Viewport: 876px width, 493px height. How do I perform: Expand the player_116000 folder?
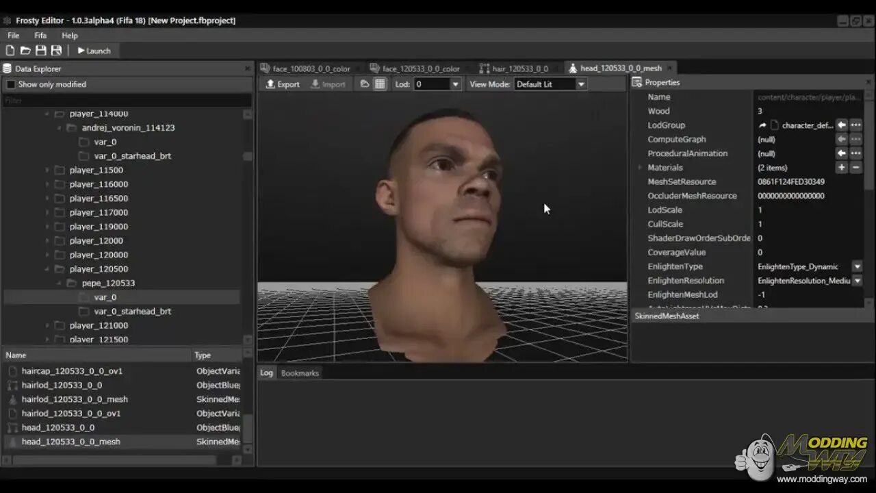47,184
